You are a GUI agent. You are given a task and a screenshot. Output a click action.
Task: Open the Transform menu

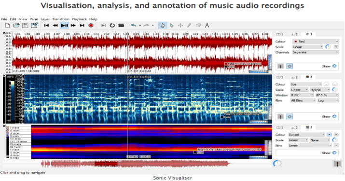(x=61, y=19)
